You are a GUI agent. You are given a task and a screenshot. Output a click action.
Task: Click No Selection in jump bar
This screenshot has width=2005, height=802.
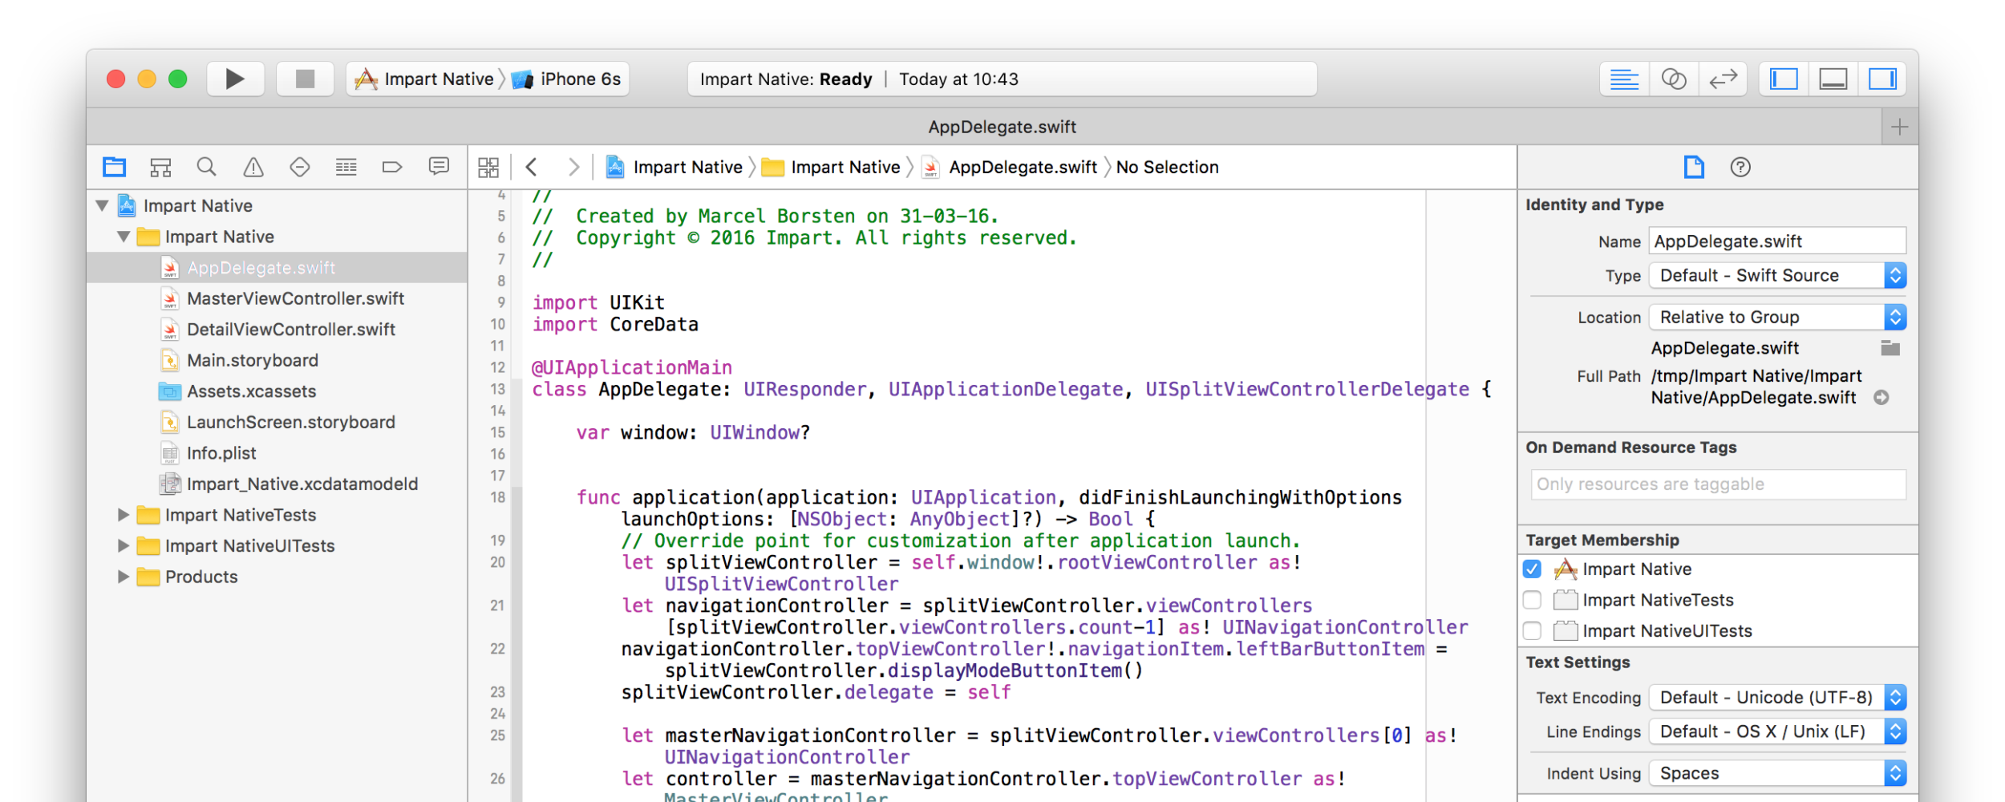pos(1167,167)
